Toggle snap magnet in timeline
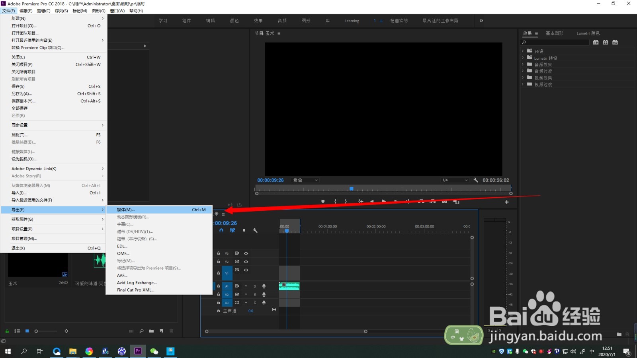Screen dimensions: 637x358 tap(221, 230)
